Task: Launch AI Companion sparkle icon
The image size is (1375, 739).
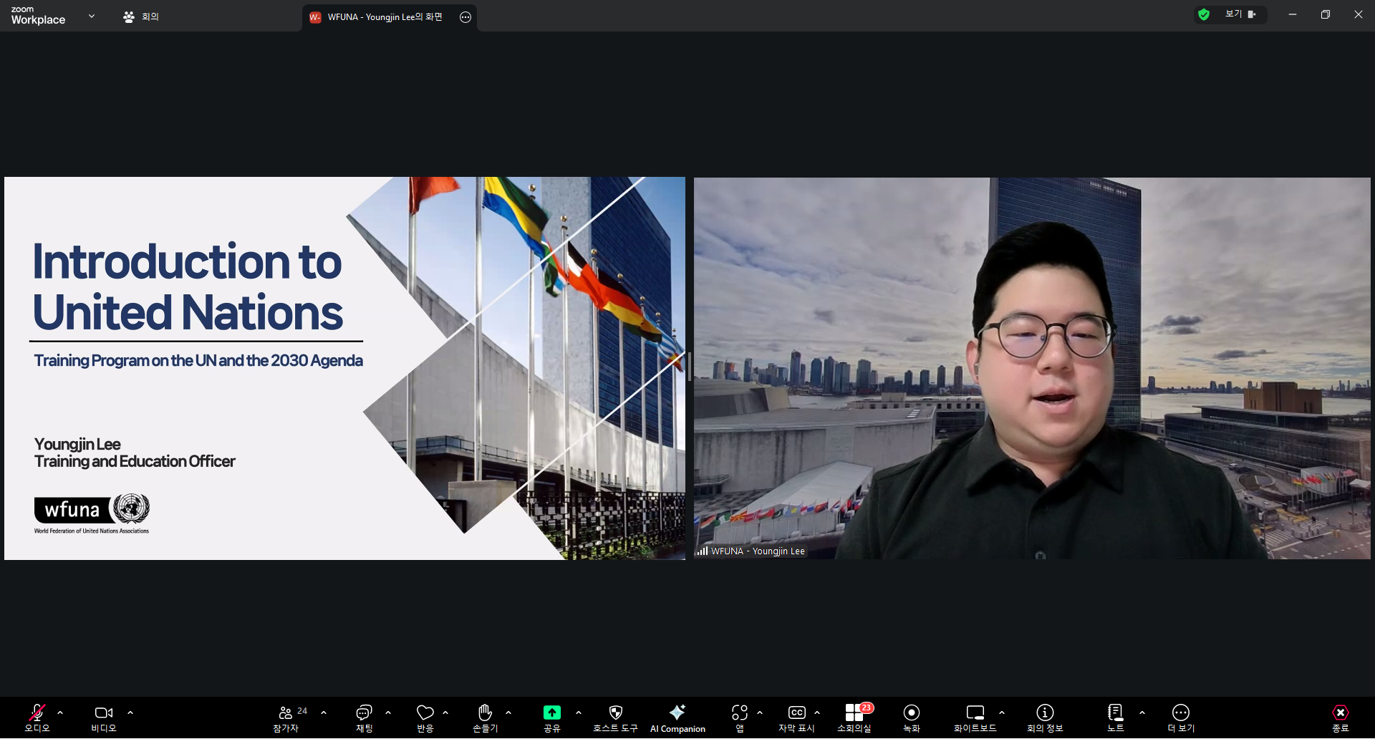Action: pos(677,718)
